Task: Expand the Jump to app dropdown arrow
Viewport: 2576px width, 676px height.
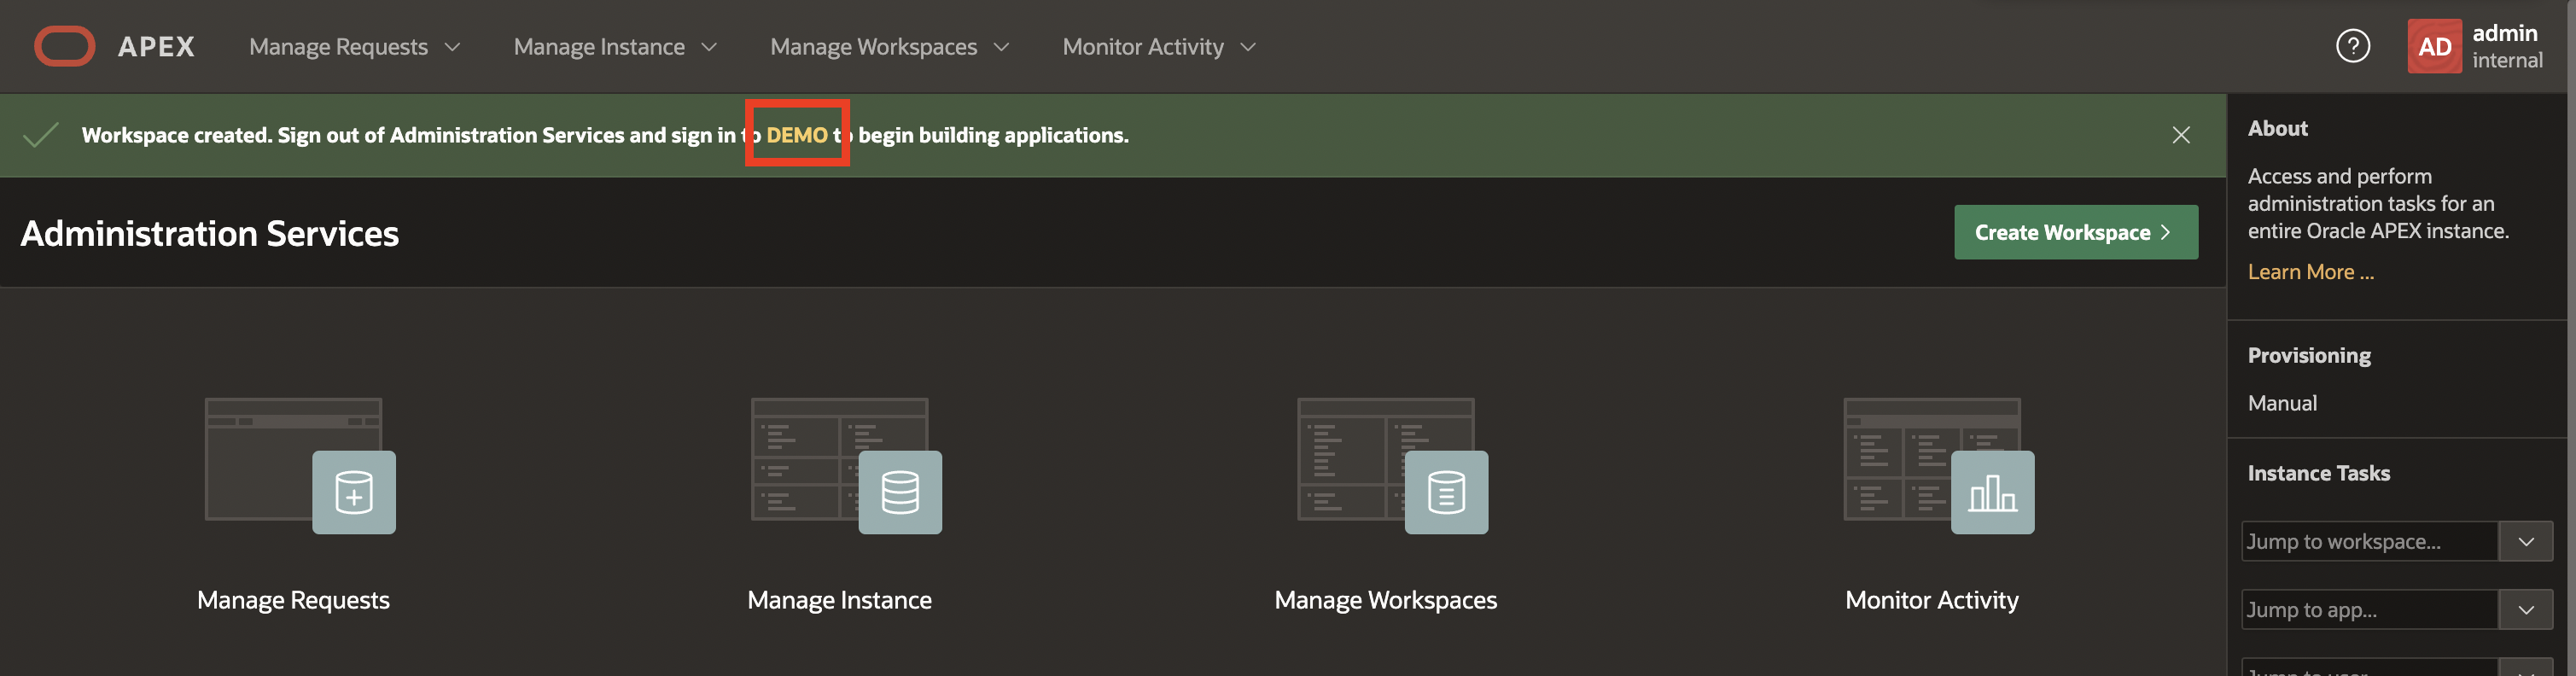Action: tap(2525, 609)
